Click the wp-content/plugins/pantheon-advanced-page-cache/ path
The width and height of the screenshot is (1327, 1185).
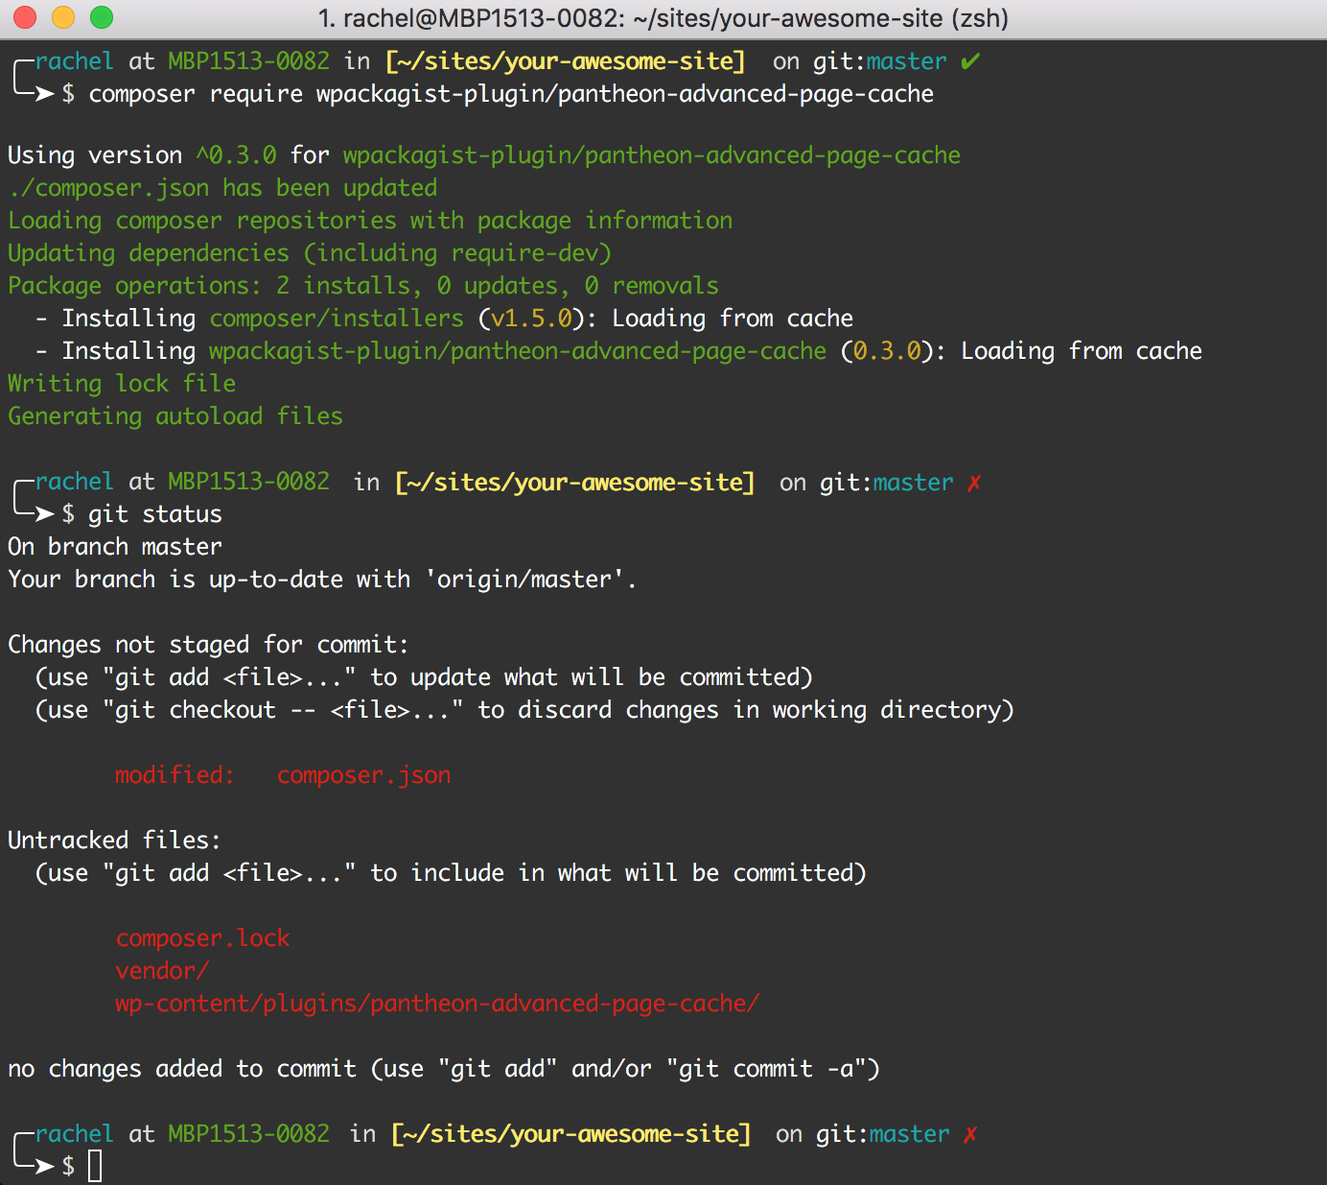coord(437,1004)
